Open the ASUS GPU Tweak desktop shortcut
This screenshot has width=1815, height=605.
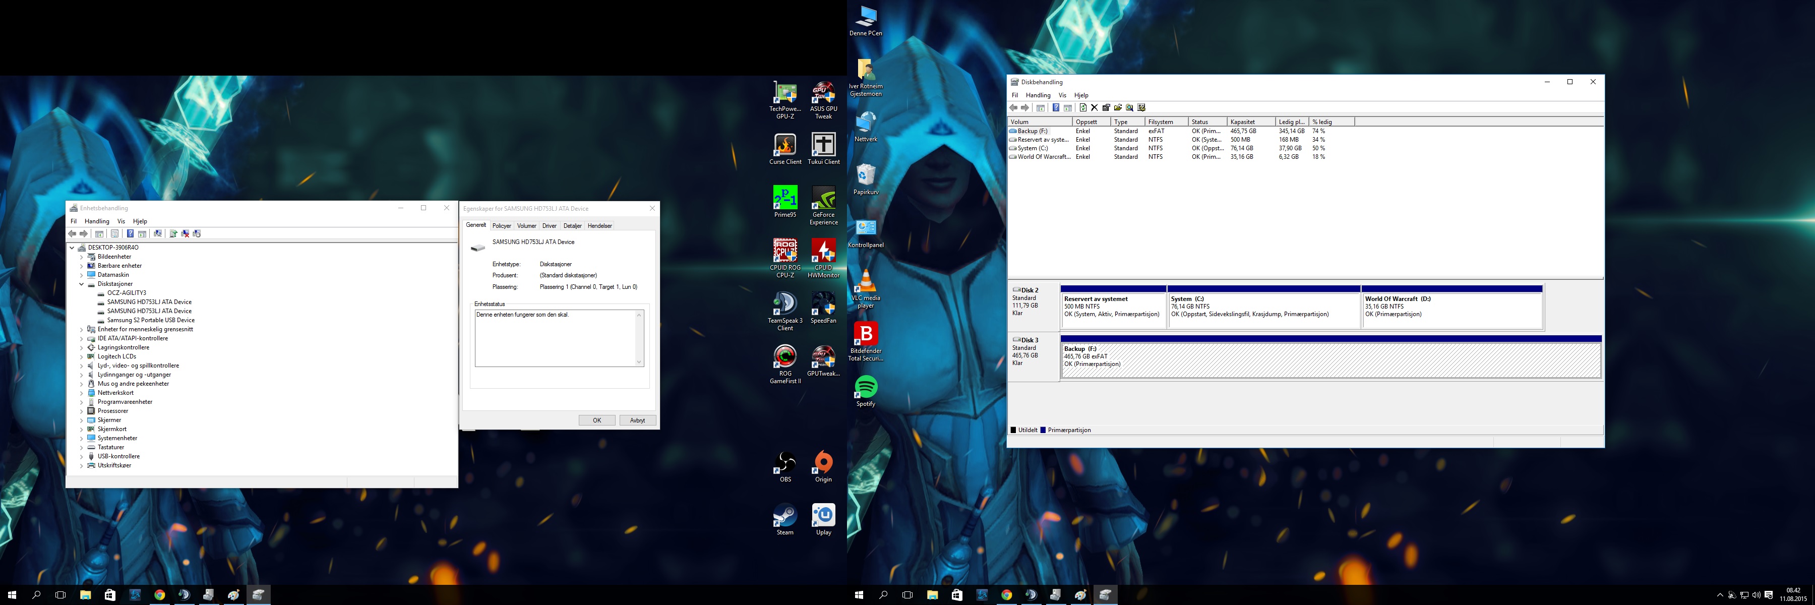point(824,100)
